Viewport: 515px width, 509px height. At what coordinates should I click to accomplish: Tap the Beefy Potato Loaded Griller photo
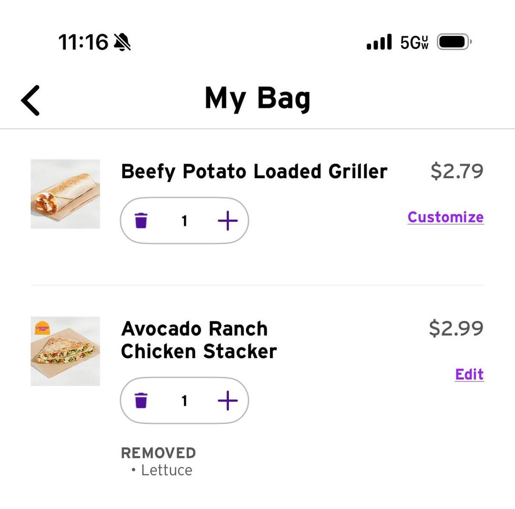65,194
